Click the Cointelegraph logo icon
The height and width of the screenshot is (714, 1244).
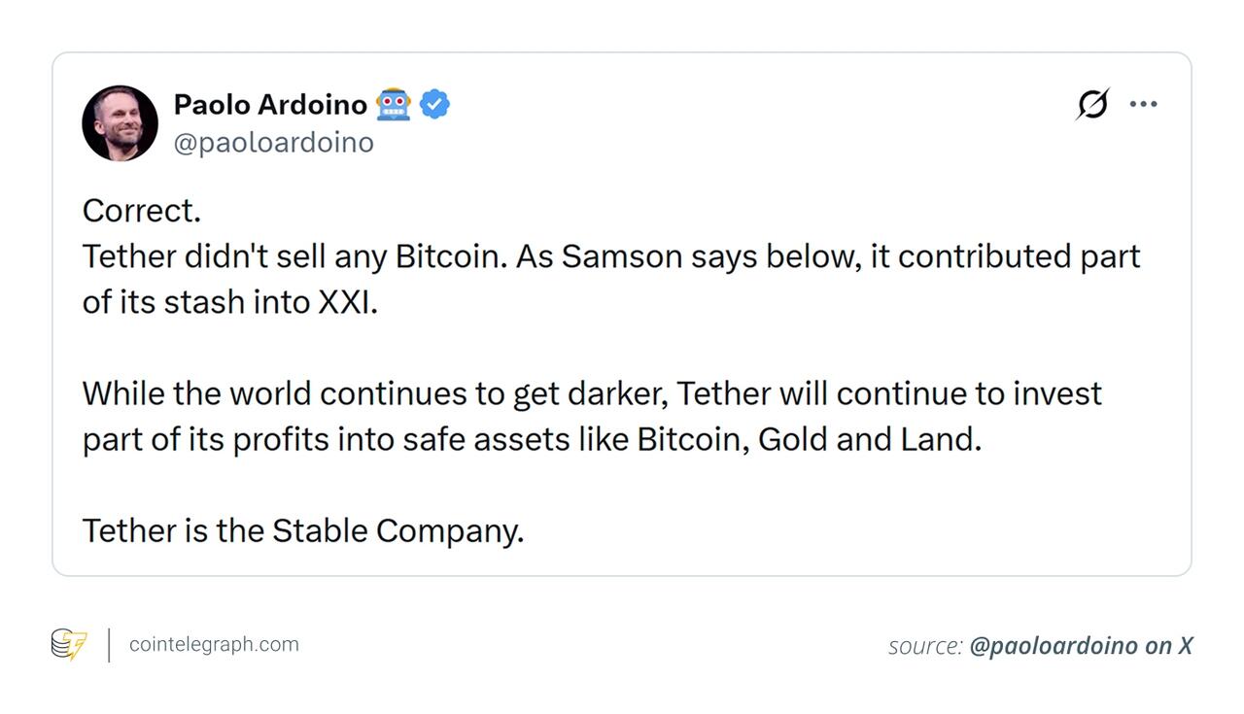click(69, 645)
